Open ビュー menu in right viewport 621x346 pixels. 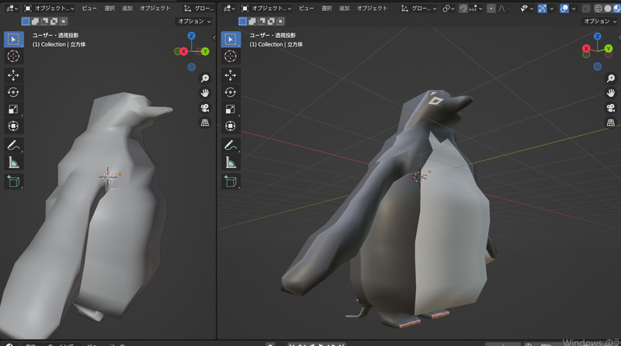[x=306, y=9]
